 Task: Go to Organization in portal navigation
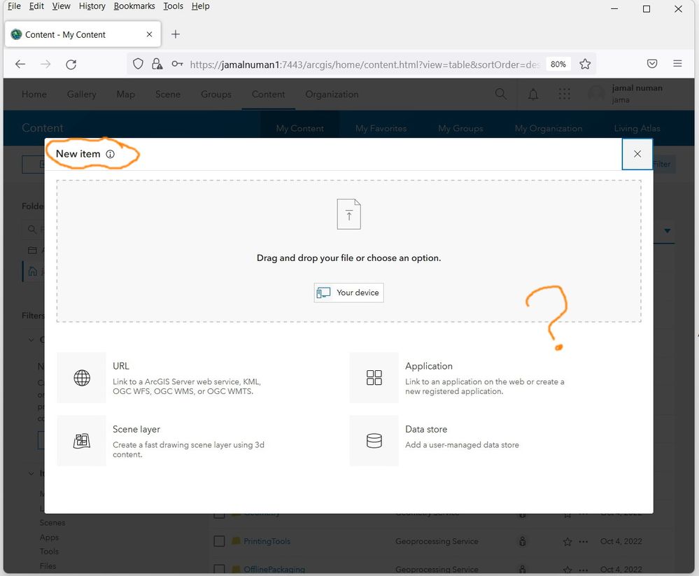[x=332, y=94]
